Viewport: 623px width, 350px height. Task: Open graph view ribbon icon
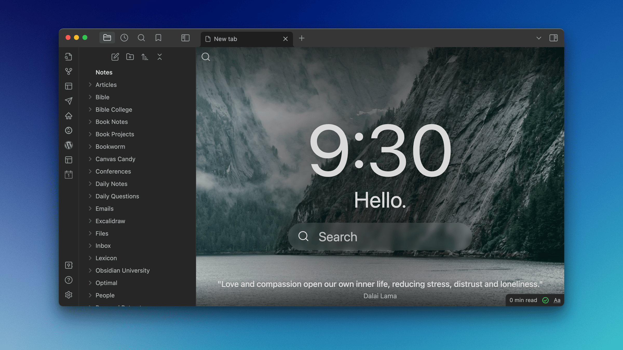click(x=69, y=71)
